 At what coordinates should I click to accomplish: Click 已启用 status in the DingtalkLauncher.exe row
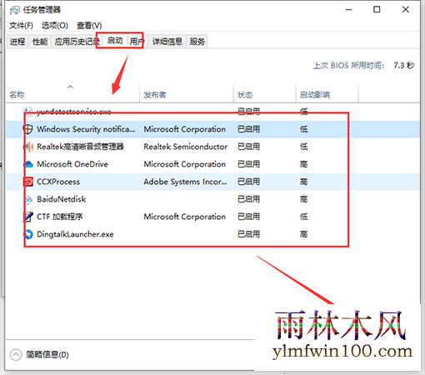pos(248,234)
